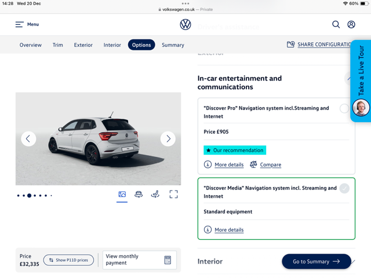Click info icon for Discover Media
Image resolution: width=371 pixels, height=278 pixels.
click(x=208, y=229)
